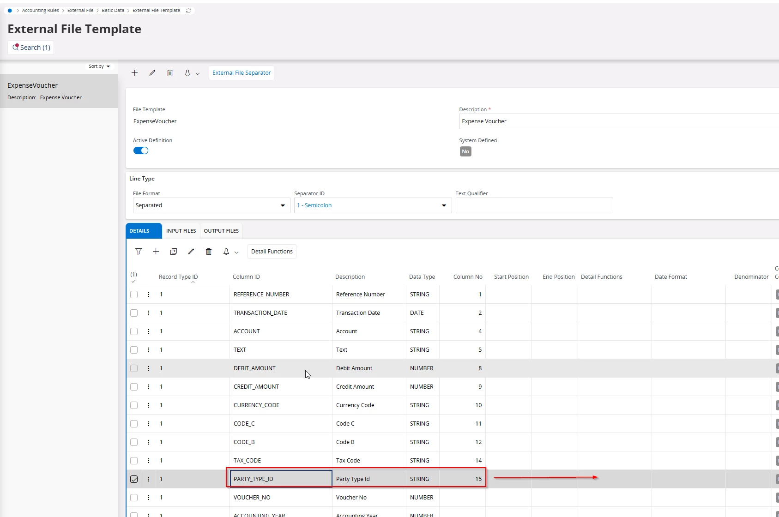
Task: Click the edit template pencil icon
Action: pyautogui.click(x=152, y=73)
